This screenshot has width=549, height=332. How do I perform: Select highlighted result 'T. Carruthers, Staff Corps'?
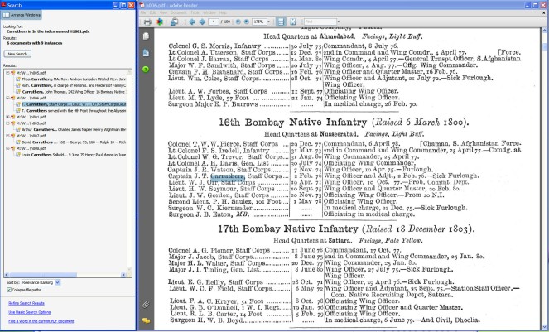(x=74, y=104)
